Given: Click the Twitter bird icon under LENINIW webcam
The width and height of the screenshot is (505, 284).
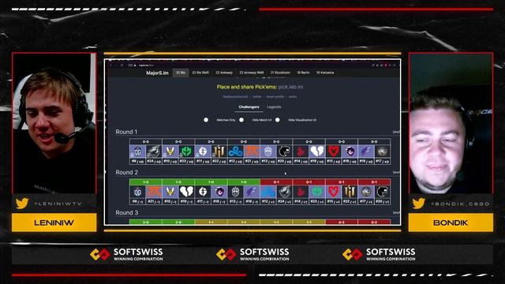Looking at the screenshot, I should [x=22, y=204].
